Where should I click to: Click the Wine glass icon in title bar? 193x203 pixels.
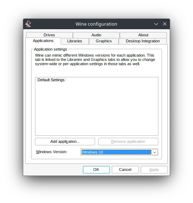coord(28,24)
